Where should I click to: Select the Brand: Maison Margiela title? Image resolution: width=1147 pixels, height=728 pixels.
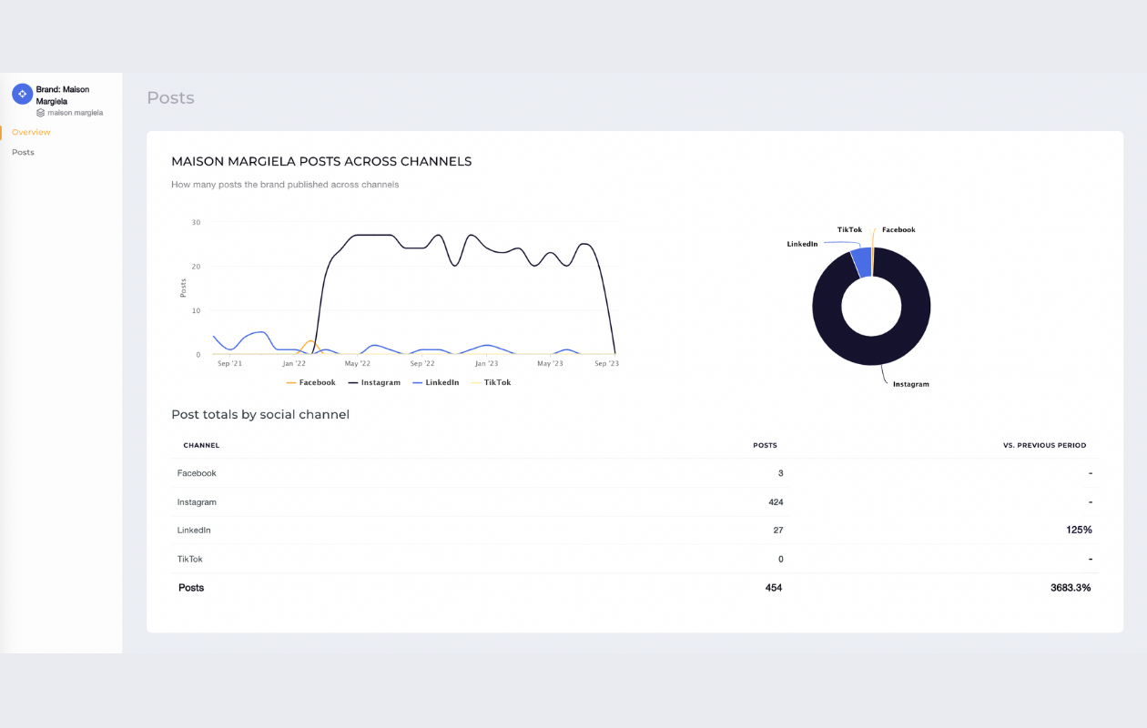(63, 96)
